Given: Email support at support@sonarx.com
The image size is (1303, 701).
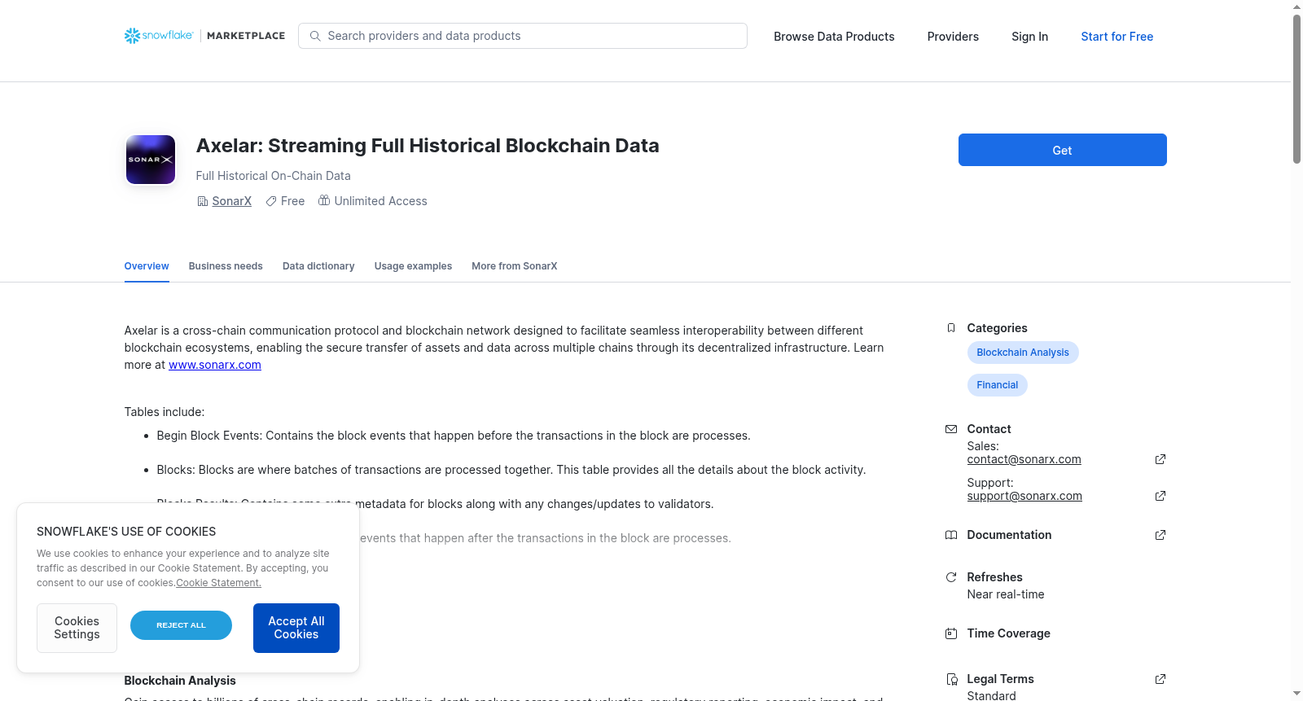Looking at the screenshot, I should pos(1024,496).
